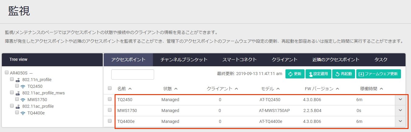
Task: Expand the MWS1750 row details chevron
Action: click(400, 111)
